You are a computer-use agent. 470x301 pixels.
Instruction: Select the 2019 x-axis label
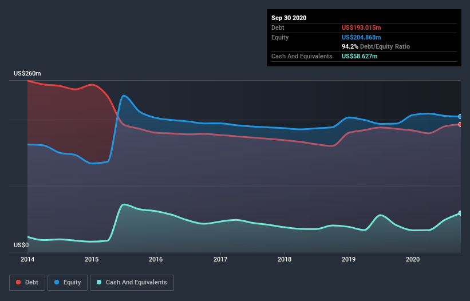point(349,259)
